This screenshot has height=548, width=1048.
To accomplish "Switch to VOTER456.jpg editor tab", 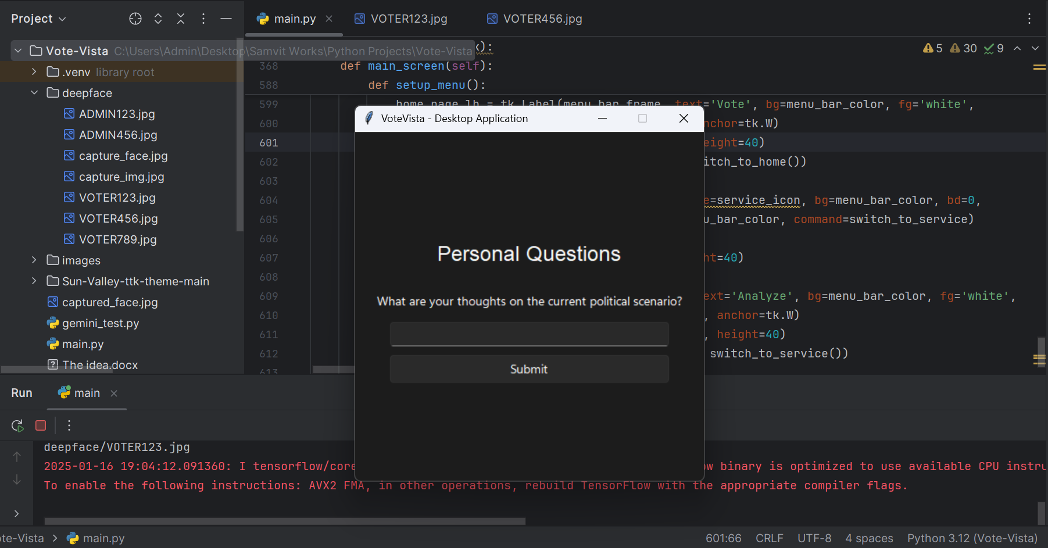I will pos(534,19).
